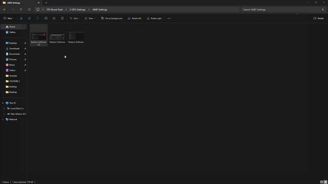Image resolution: width=328 pixels, height=184 pixels.
Task: Click Rotate left button
Action: [x=134, y=18]
